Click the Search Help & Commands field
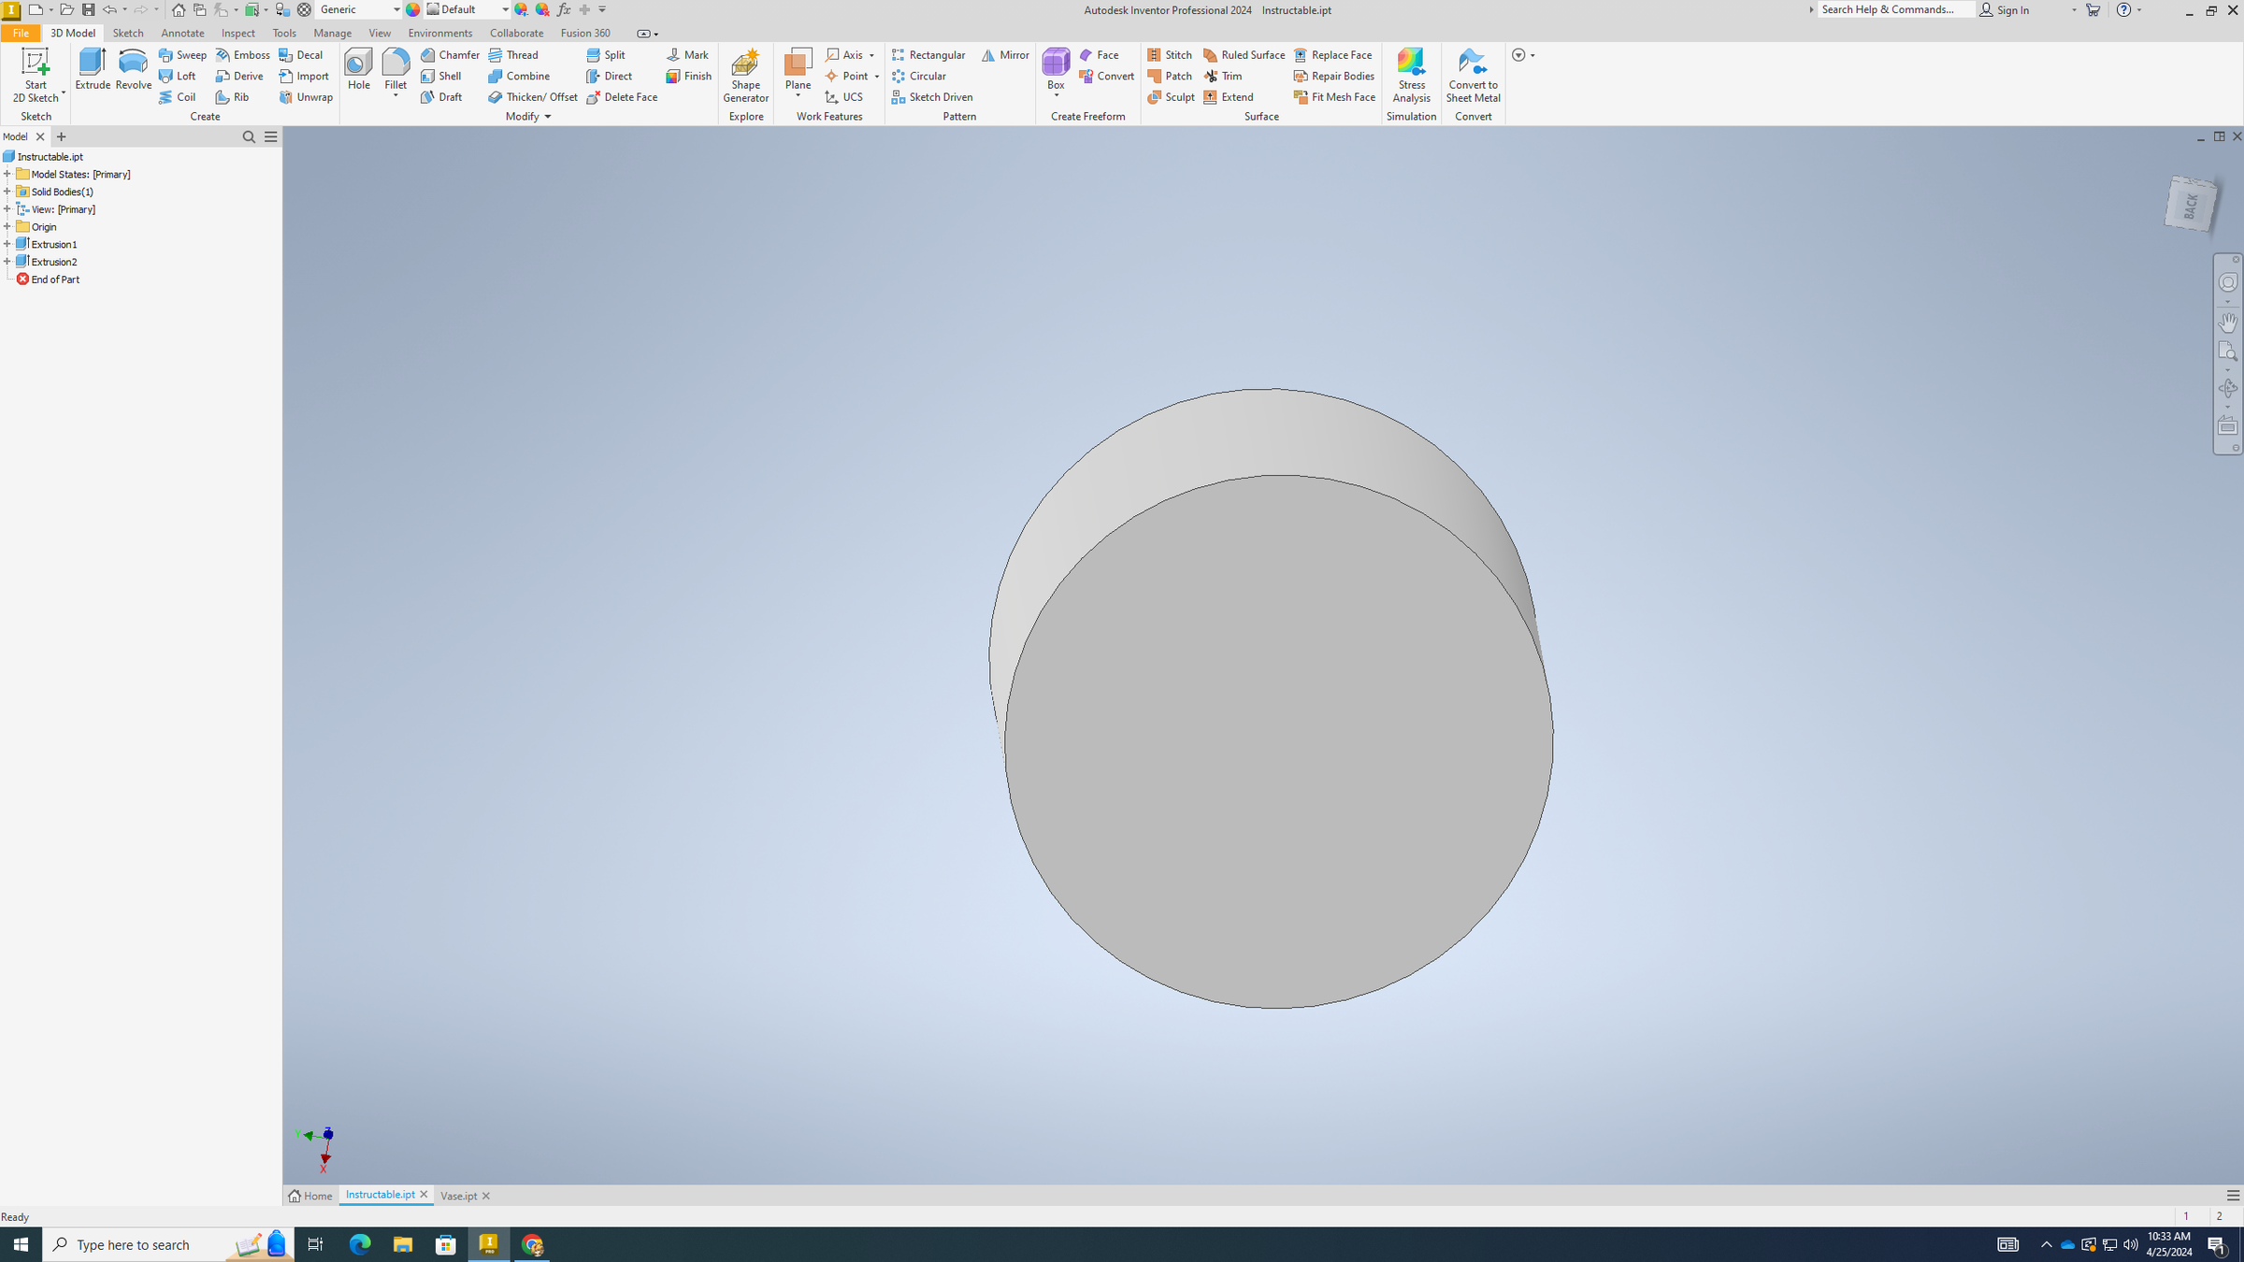 (x=1896, y=9)
